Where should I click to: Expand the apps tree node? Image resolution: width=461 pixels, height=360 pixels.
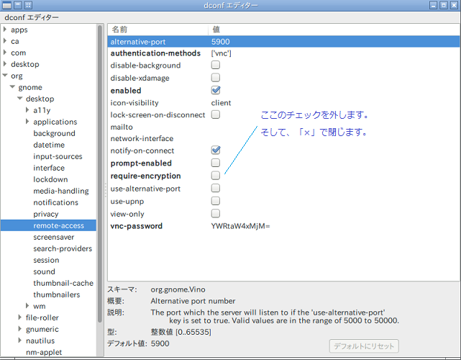click(5, 29)
